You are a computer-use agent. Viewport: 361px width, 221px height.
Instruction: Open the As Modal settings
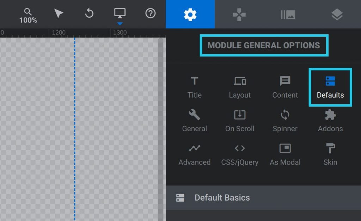pyautogui.click(x=284, y=153)
